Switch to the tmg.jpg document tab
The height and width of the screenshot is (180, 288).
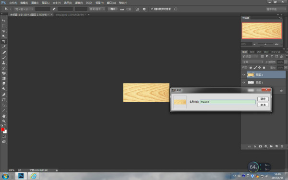tap(71, 15)
